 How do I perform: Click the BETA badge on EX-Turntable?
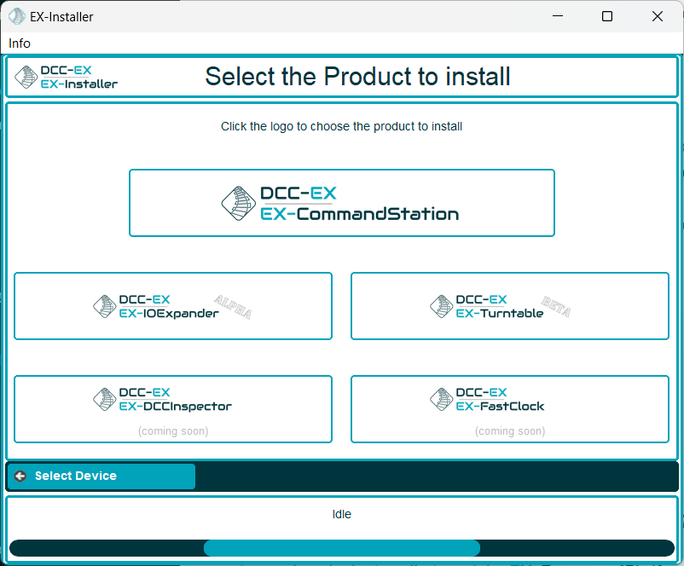(556, 309)
